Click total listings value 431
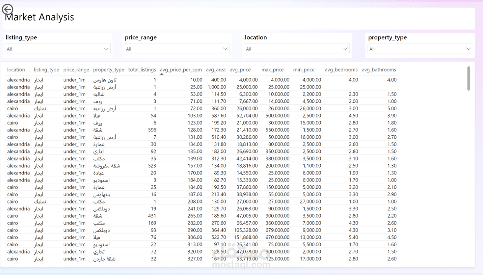The width and height of the screenshot is (483, 275). [x=152, y=216]
